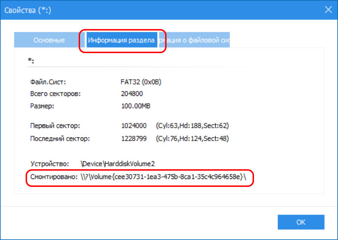Viewport: 338px width, 240px height.
Task: Click the Файл.Сист: label
Action: [x=48, y=82]
